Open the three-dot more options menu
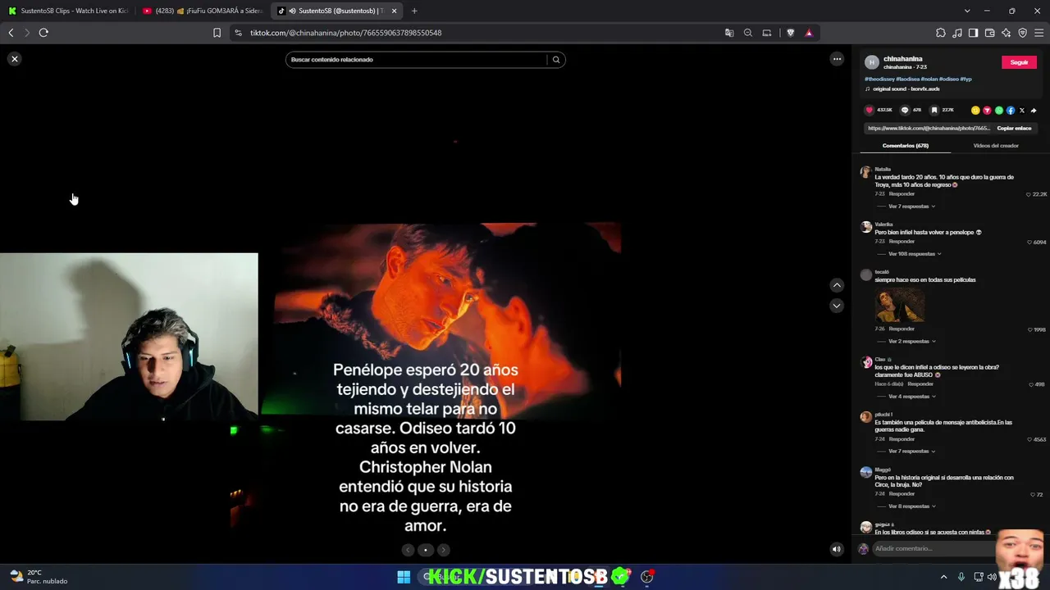 click(837, 59)
